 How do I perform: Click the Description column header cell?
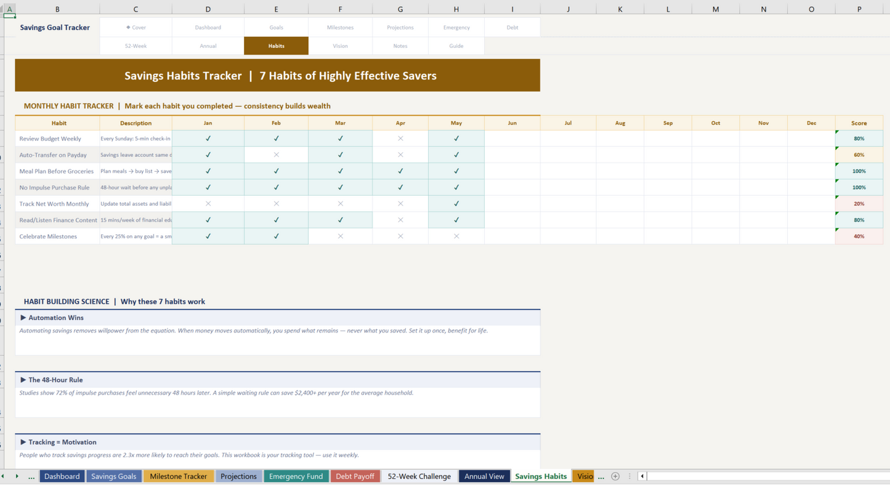136,123
